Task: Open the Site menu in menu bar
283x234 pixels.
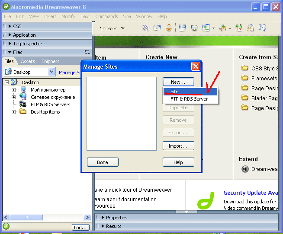Action: tap(127, 16)
